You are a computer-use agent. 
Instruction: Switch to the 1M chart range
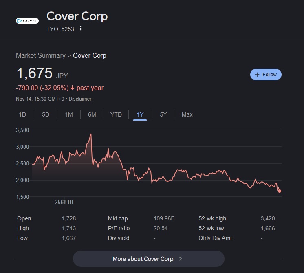pyautogui.click(x=69, y=114)
